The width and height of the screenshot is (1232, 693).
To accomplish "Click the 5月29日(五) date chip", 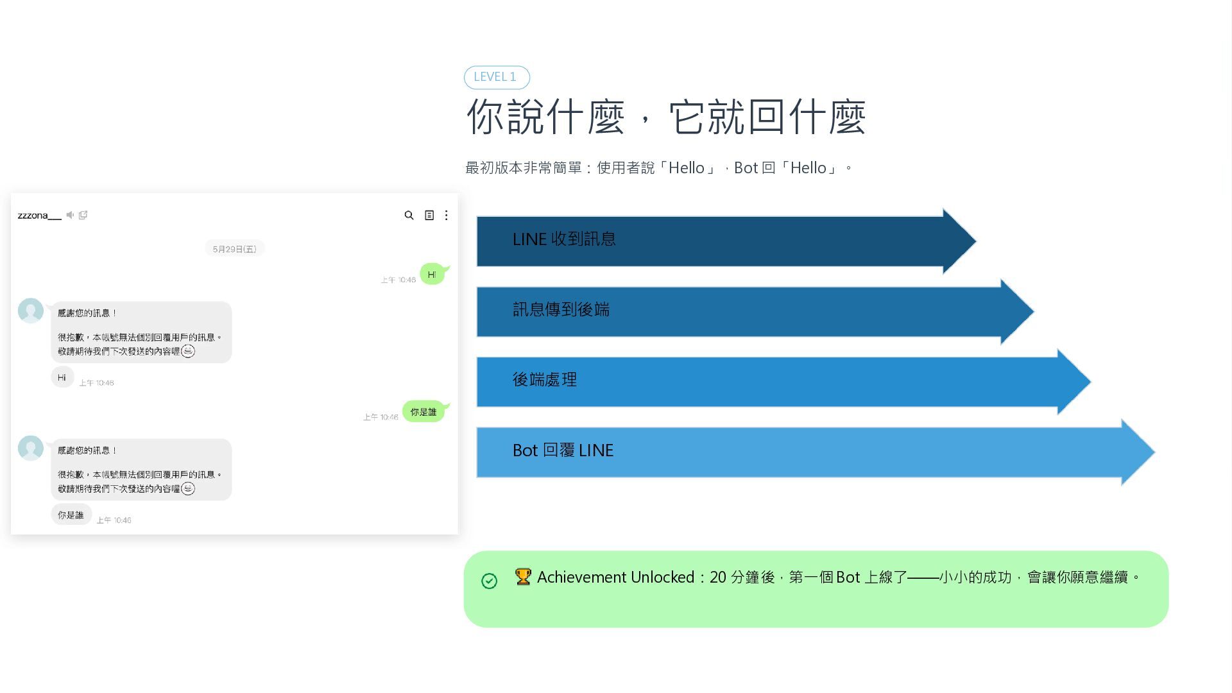I will [234, 249].
